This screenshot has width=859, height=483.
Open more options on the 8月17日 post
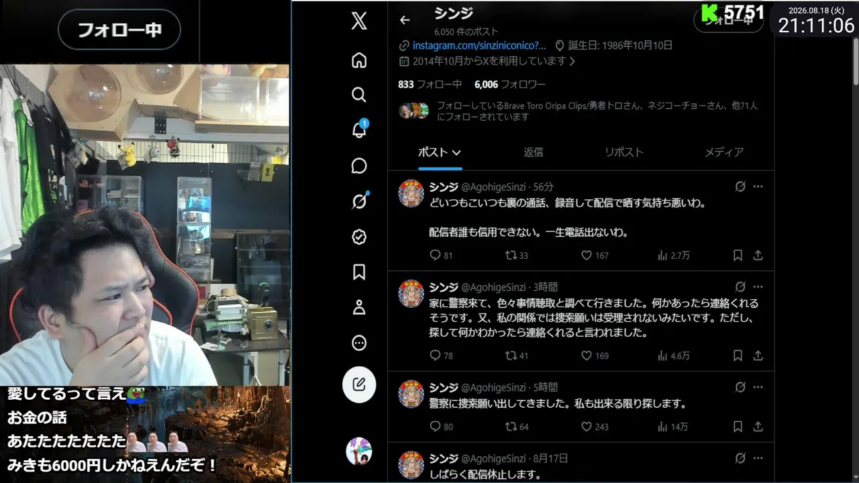pos(758,458)
